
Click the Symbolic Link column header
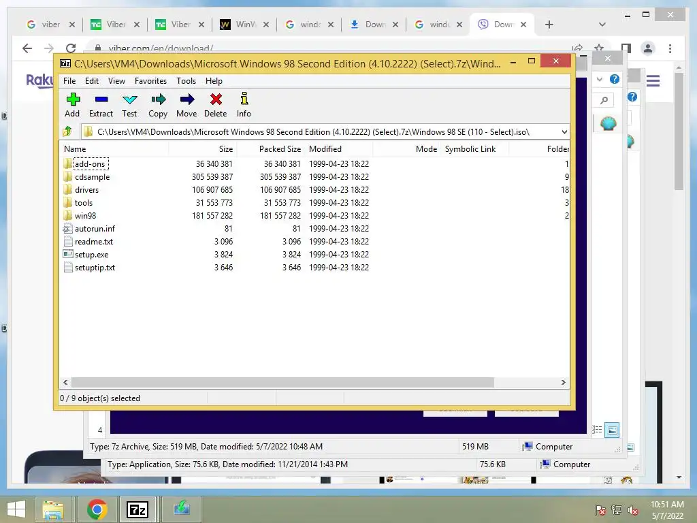click(x=474, y=149)
